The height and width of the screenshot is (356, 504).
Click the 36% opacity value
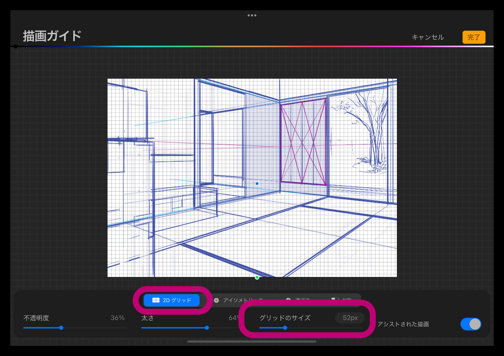[x=118, y=318]
